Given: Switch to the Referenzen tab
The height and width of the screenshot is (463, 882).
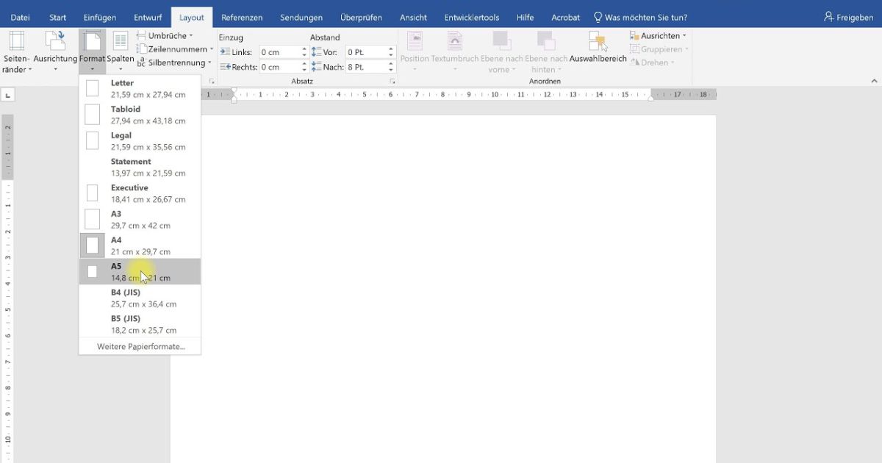Looking at the screenshot, I should coord(242,17).
